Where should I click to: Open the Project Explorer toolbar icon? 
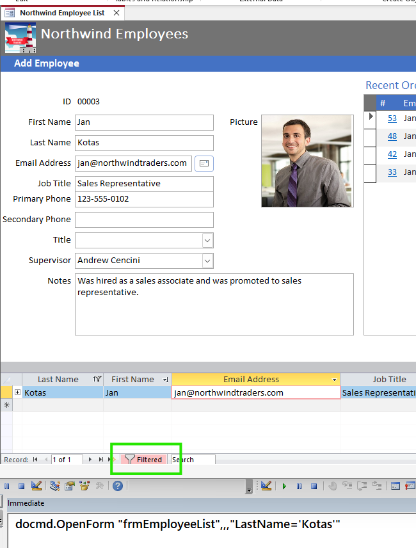click(55, 486)
